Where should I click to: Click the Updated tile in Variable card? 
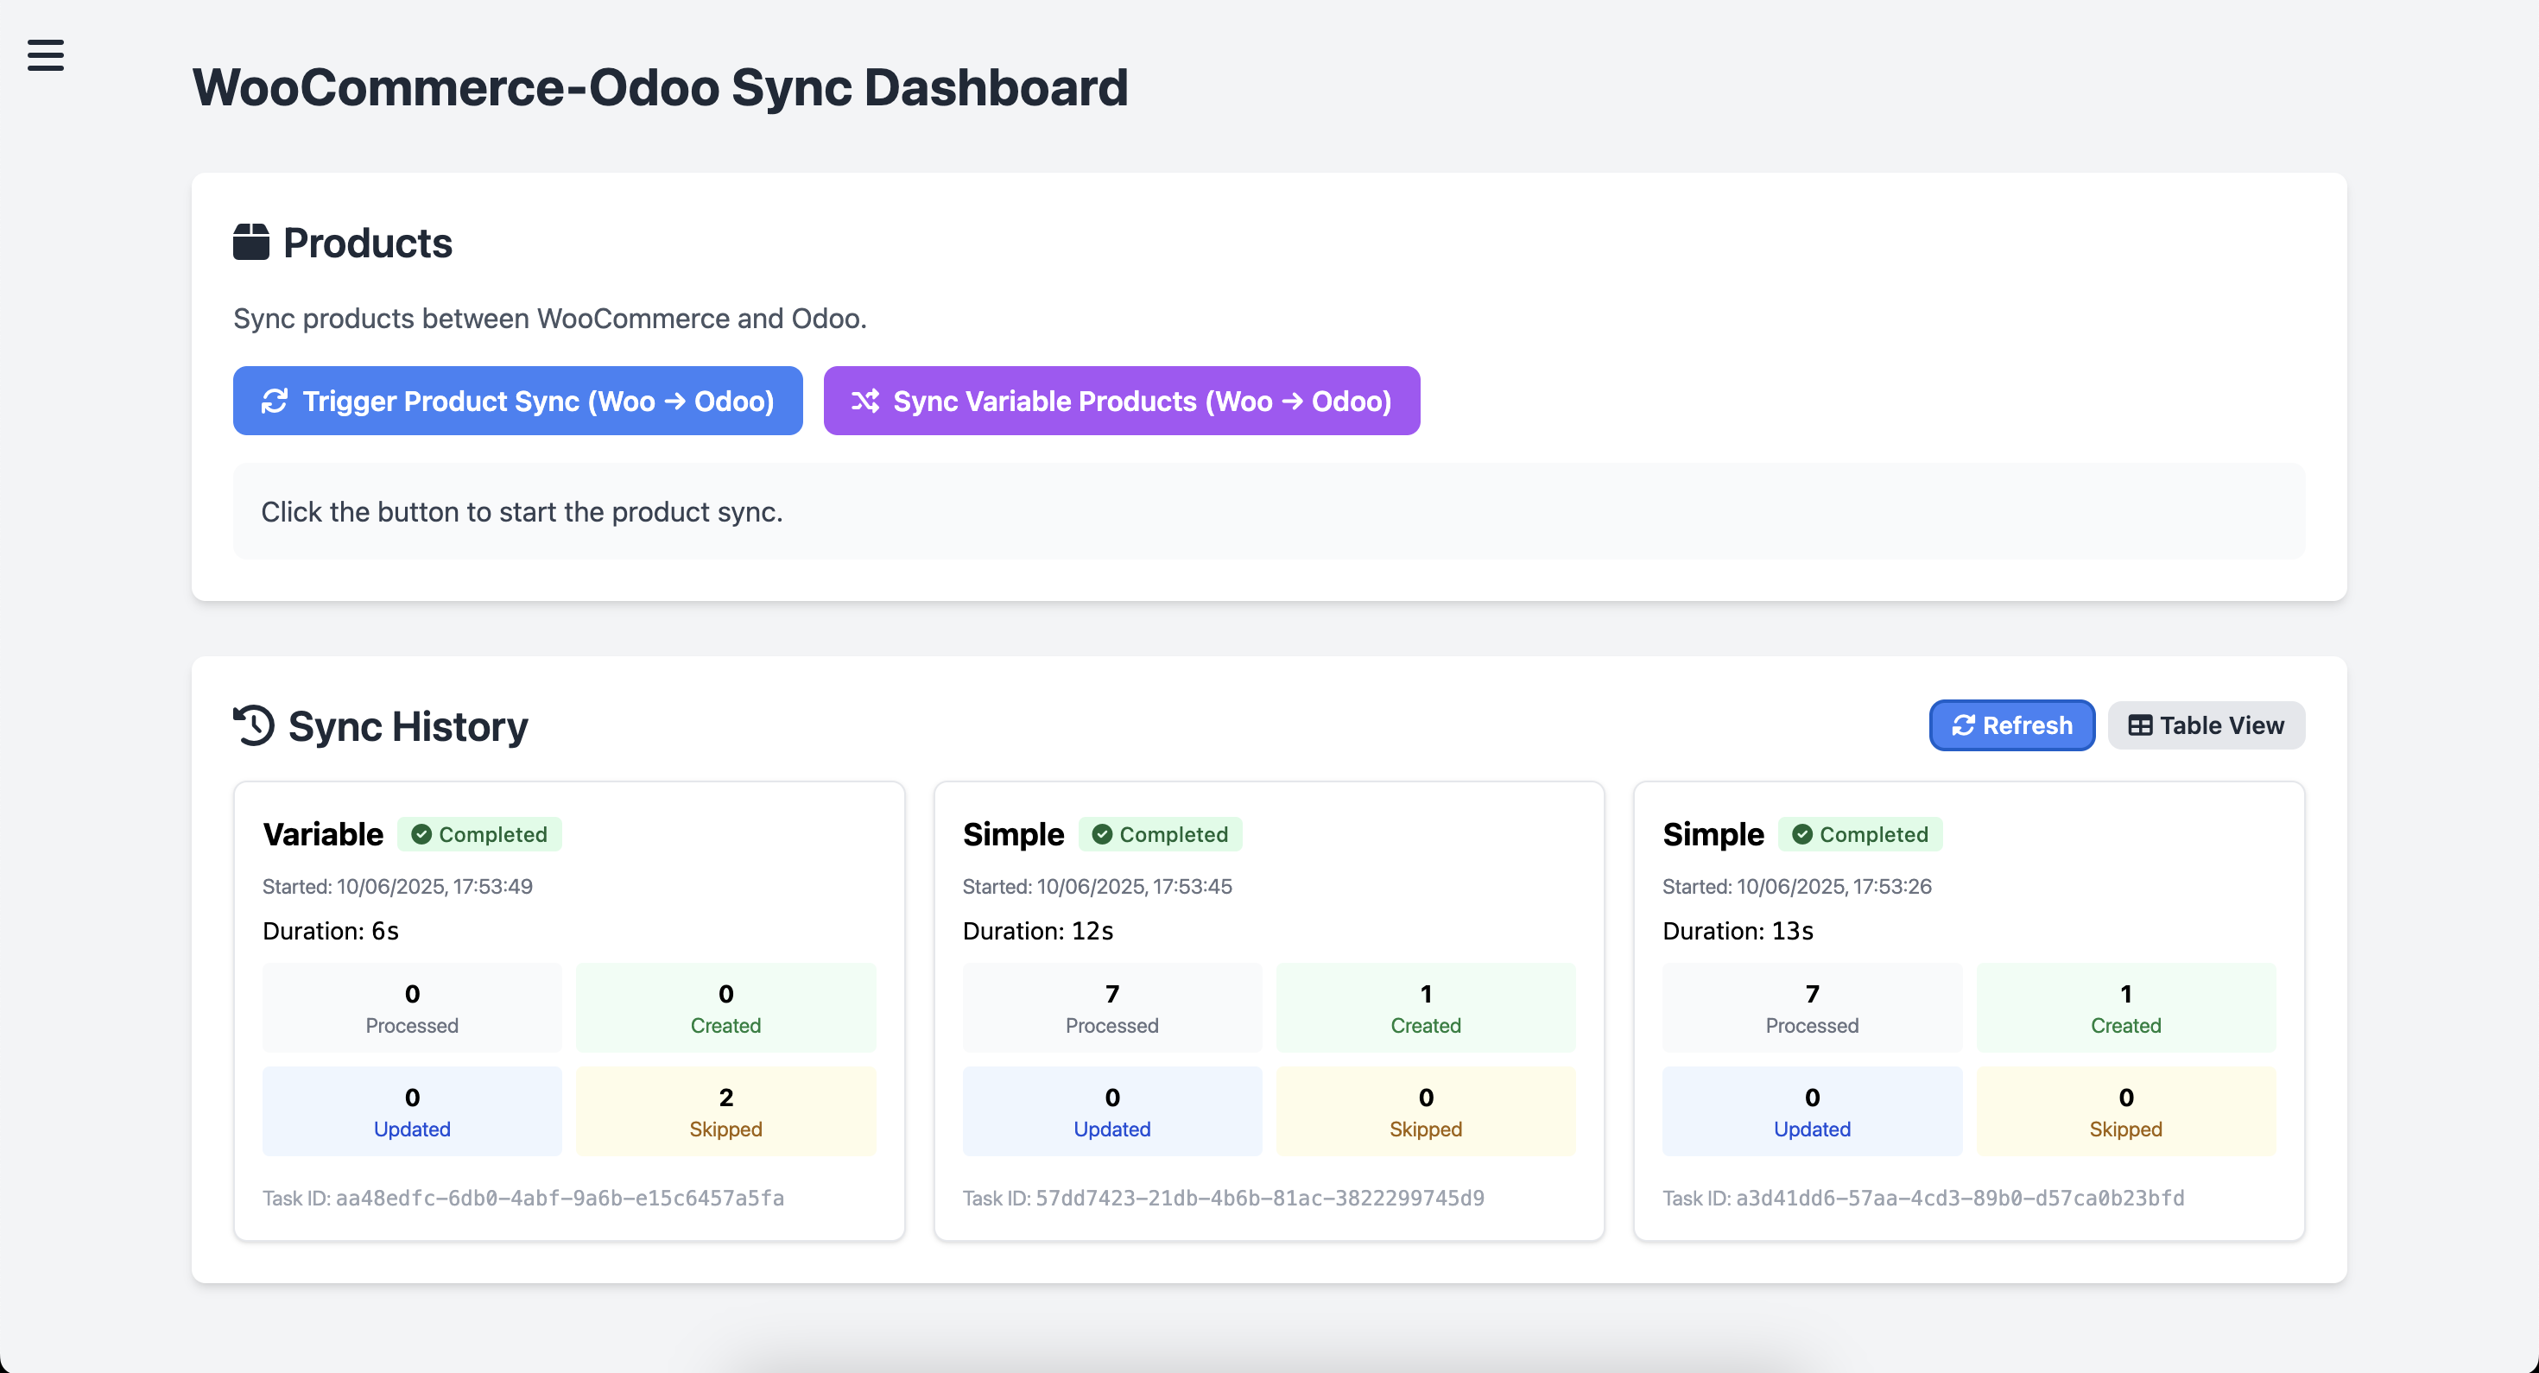(412, 1110)
